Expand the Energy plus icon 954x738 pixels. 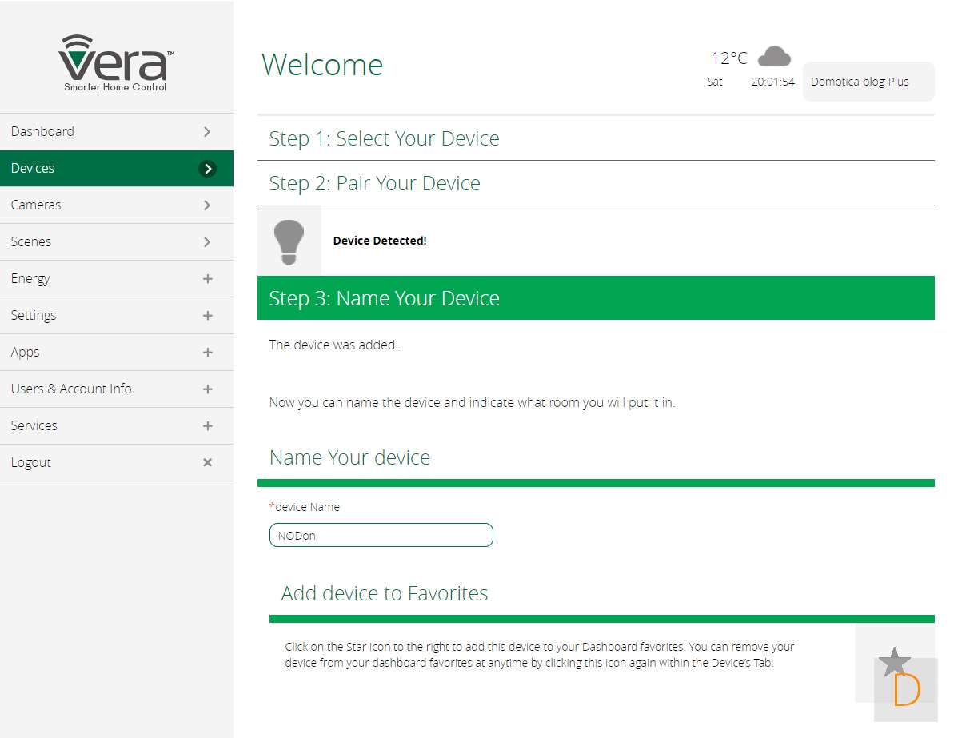pos(207,279)
